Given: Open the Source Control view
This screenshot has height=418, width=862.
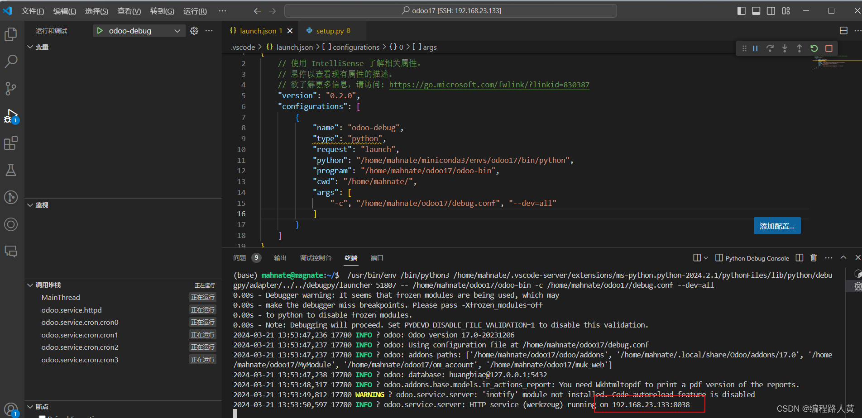Looking at the screenshot, I should pos(11,89).
